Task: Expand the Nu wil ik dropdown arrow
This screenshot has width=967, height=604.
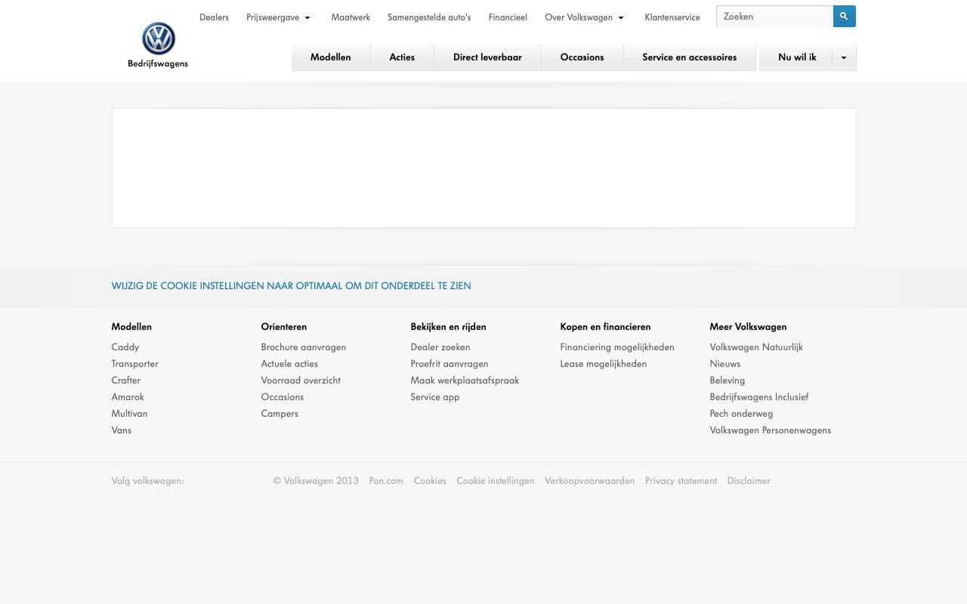Action: click(x=844, y=57)
